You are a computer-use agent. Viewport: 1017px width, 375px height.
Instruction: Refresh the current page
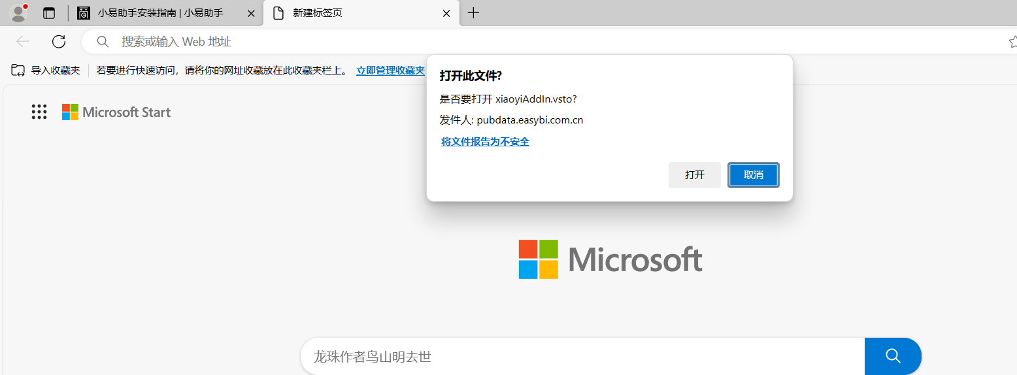click(x=59, y=42)
